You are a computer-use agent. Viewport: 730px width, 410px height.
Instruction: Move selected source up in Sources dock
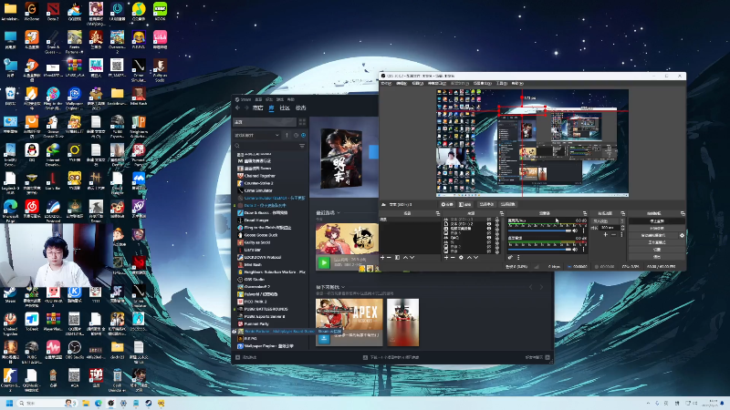[x=469, y=257]
